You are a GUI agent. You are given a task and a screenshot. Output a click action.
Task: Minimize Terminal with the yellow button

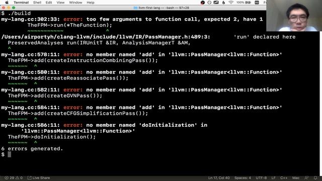(9, 8)
